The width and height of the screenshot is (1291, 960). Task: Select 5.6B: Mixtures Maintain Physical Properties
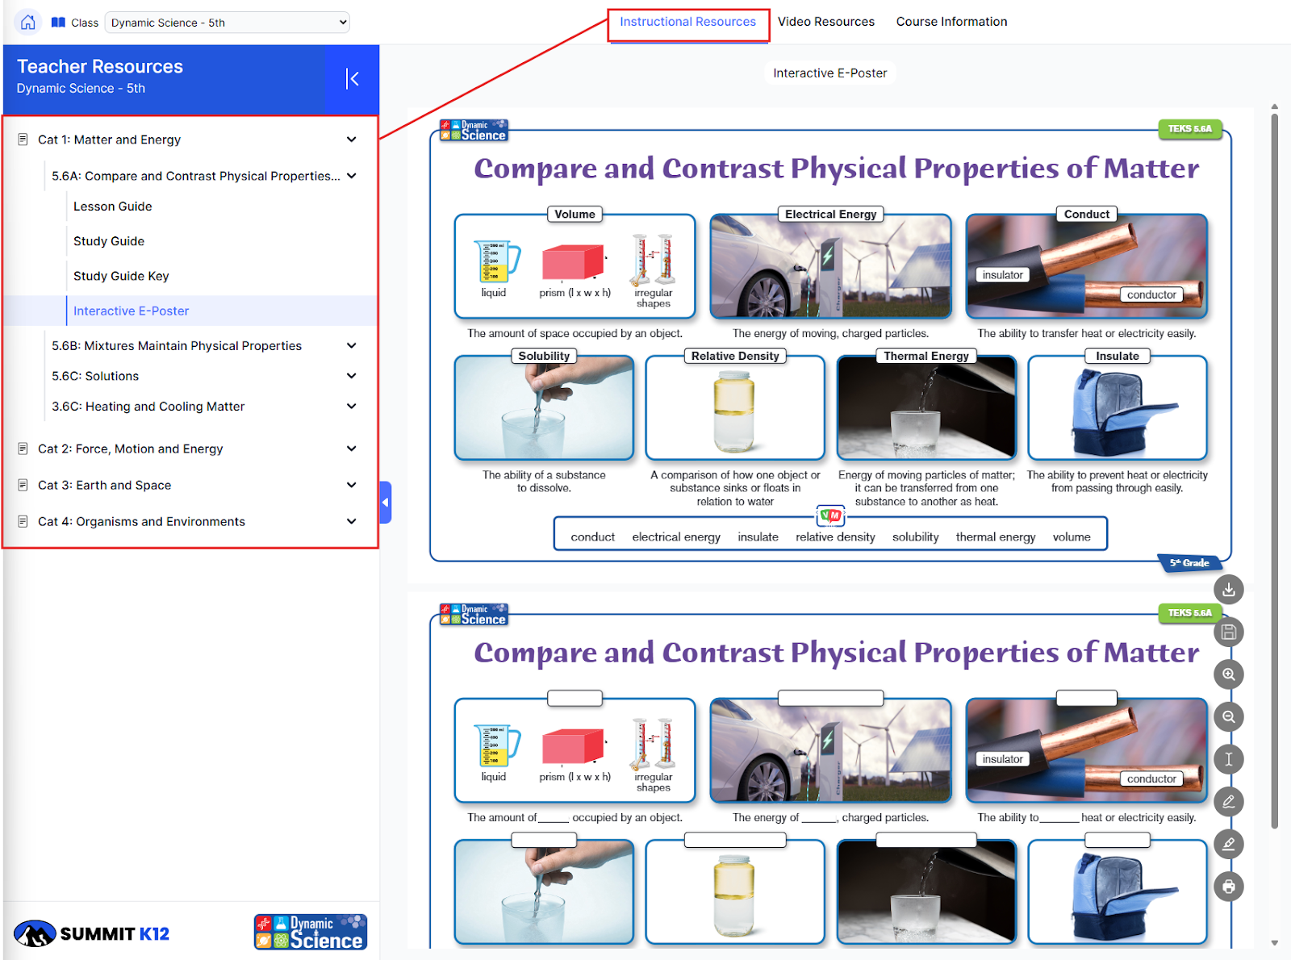pyautogui.click(x=177, y=345)
